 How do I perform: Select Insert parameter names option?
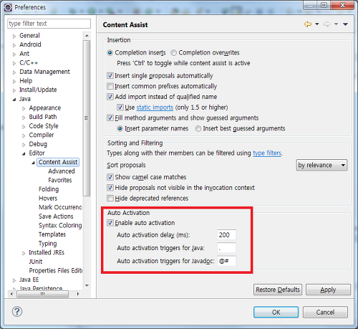point(120,128)
